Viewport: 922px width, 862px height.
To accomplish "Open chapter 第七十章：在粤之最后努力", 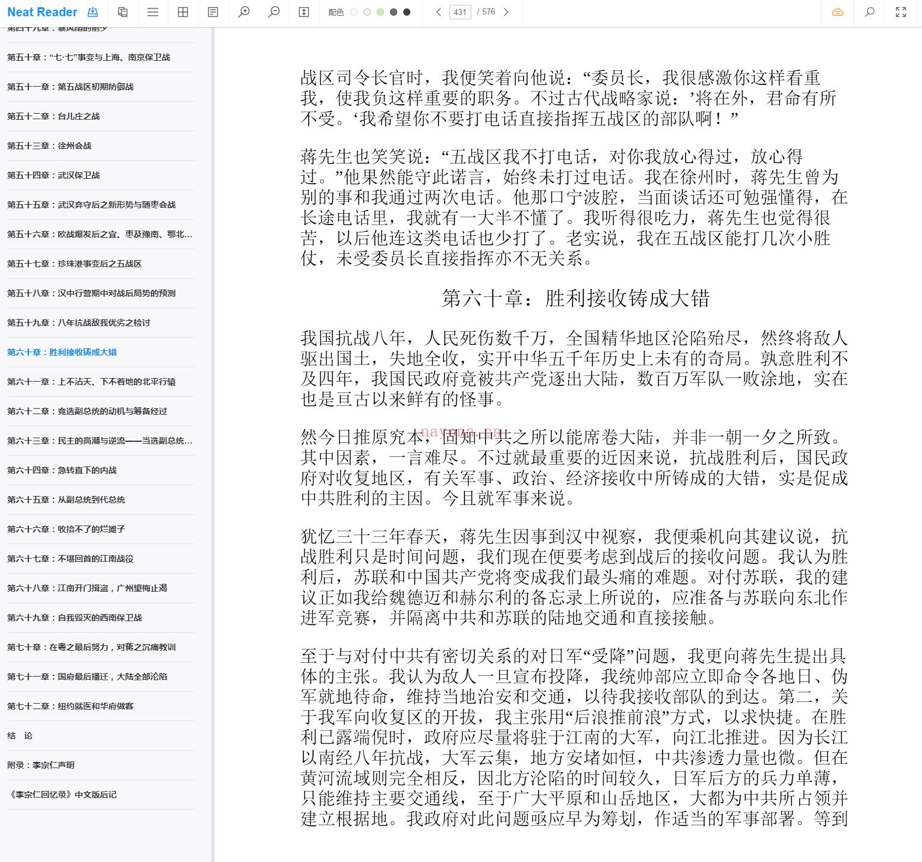I will [x=101, y=647].
